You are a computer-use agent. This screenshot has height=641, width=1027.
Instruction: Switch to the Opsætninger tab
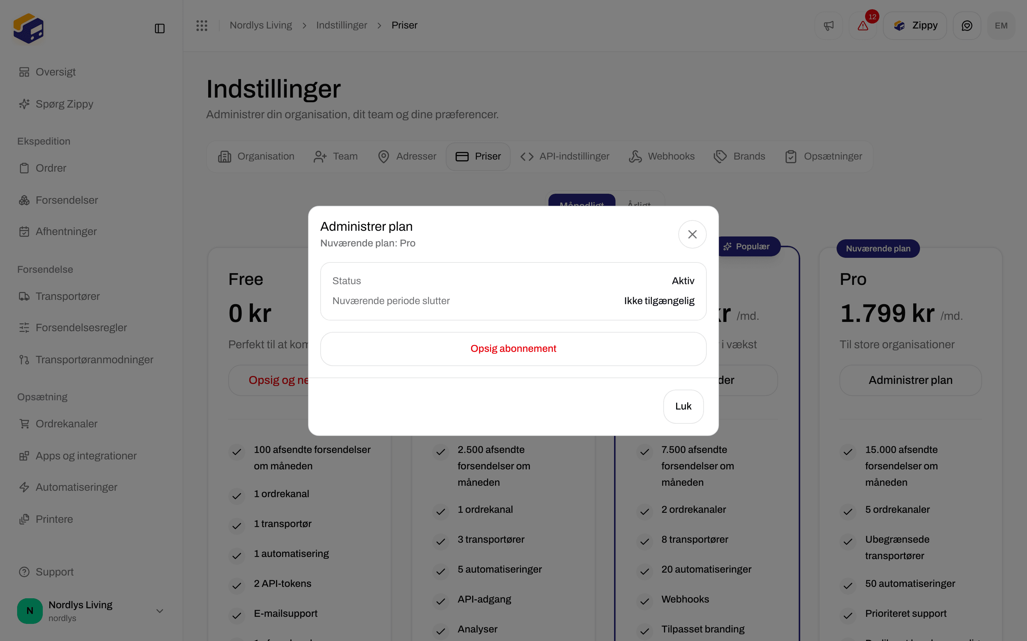pos(824,156)
